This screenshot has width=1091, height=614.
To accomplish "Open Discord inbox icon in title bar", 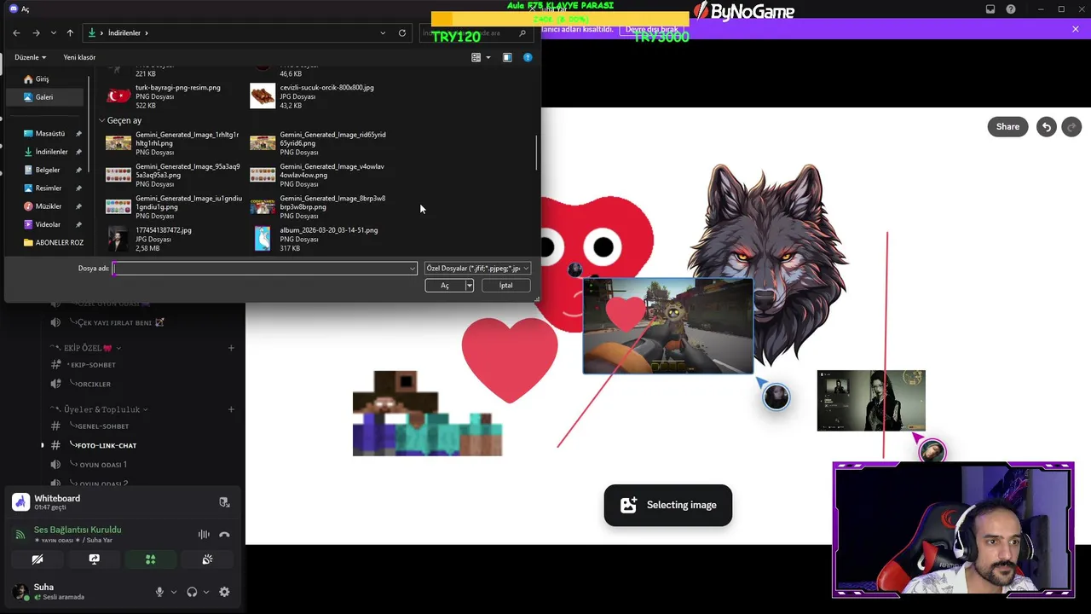I will pyautogui.click(x=990, y=9).
